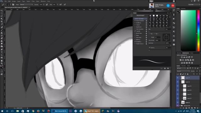Open the layer Opacity dropdown arrow

coord(199,71)
